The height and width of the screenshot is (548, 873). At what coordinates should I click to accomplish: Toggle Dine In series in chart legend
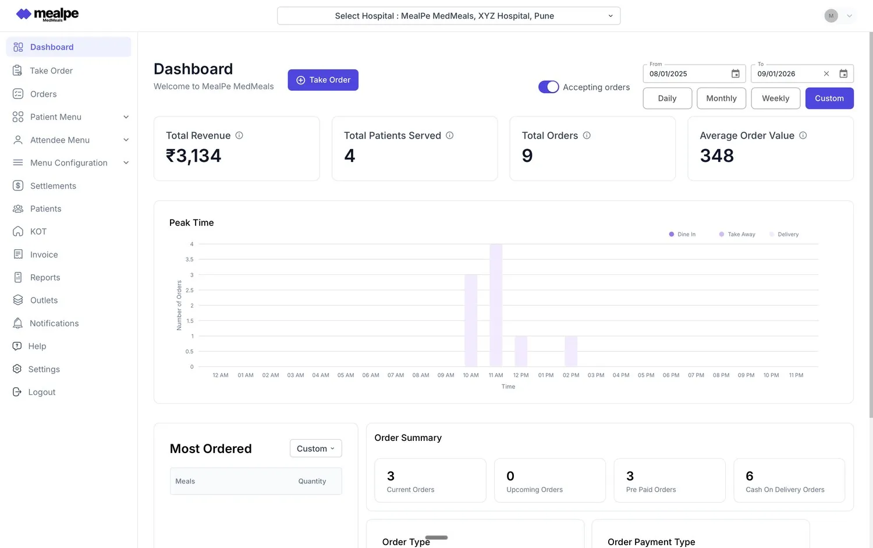tap(682, 234)
